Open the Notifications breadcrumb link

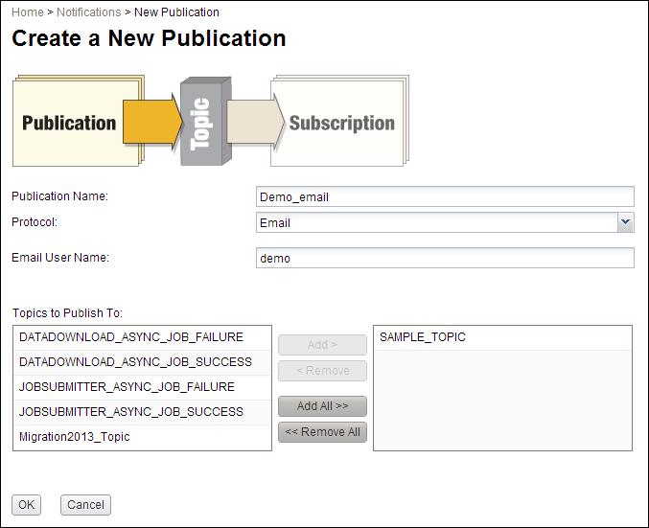pyautogui.click(x=88, y=12)
